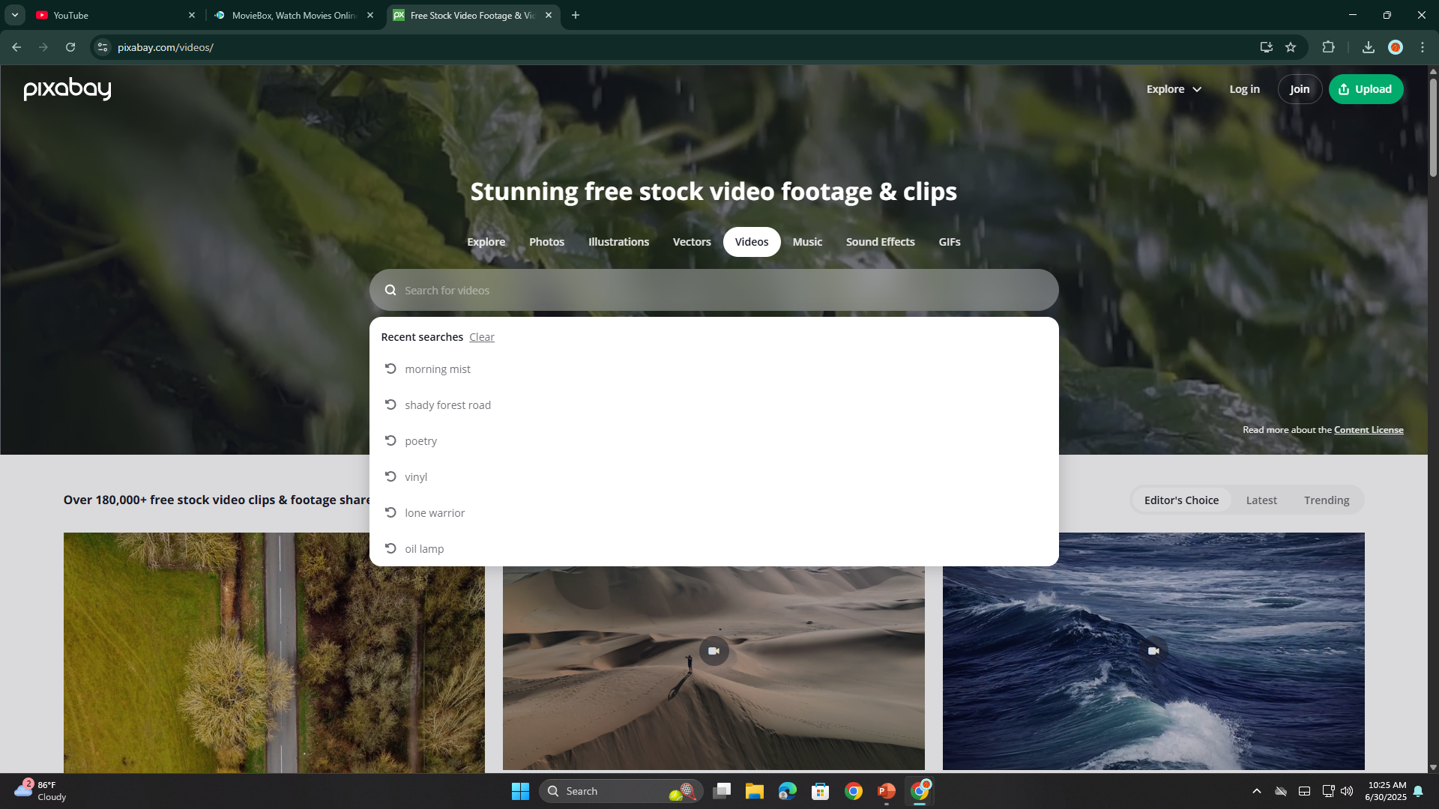Screen dimensions: 1439x809
Task: Open the tab search dropdown arrow
Action: 15,15
